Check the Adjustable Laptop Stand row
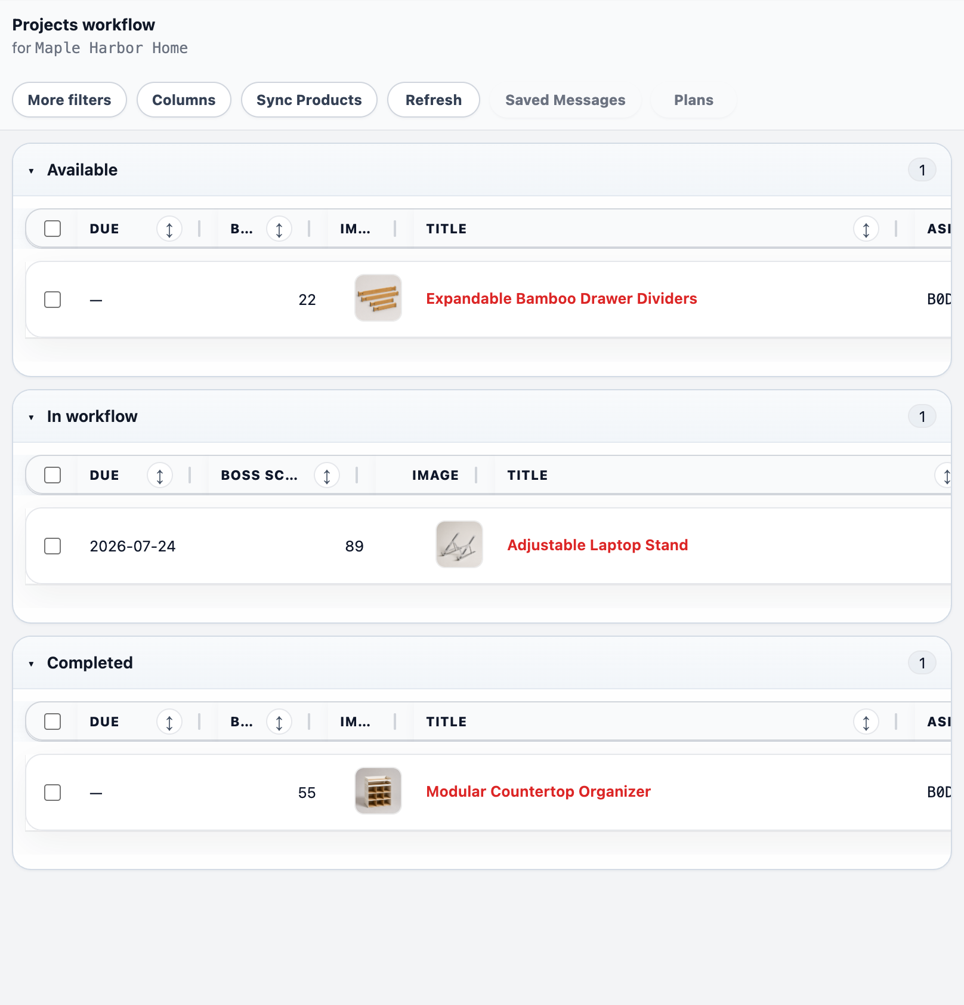Screen dimensions: 964x1005 (52, 546)
